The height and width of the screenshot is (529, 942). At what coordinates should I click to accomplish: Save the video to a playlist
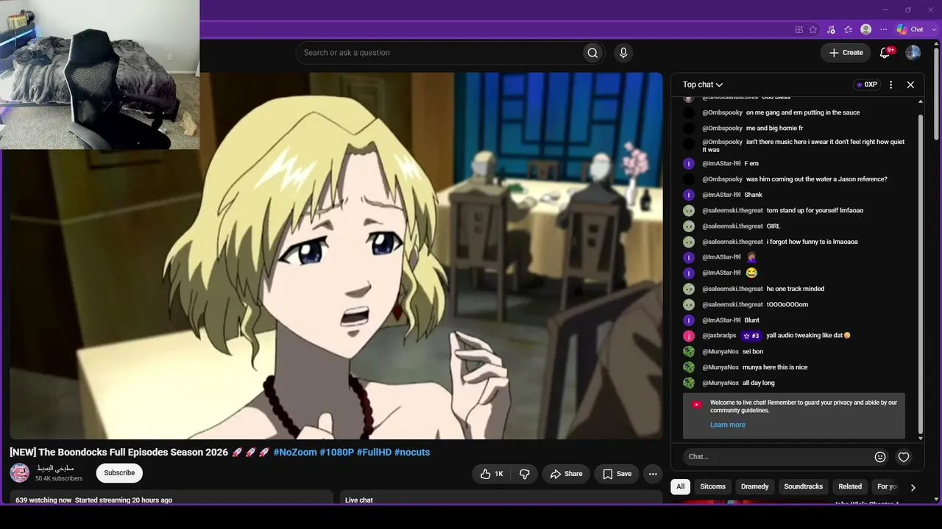pos(617,474)
